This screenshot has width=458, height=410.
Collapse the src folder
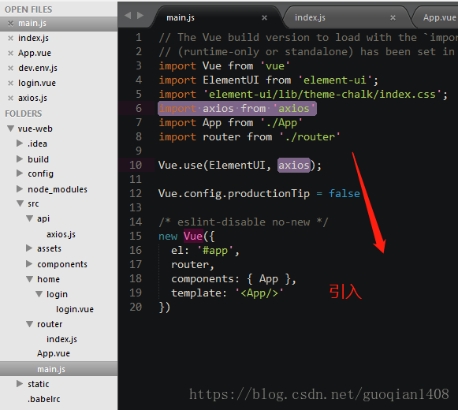click(20, 203)
